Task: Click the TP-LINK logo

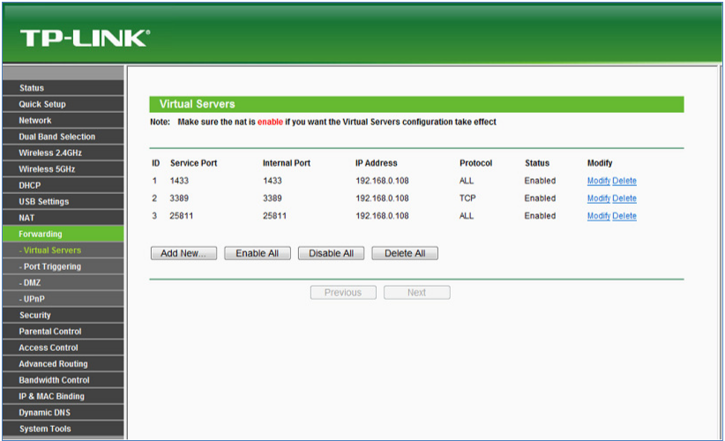Action: (85, 38)
